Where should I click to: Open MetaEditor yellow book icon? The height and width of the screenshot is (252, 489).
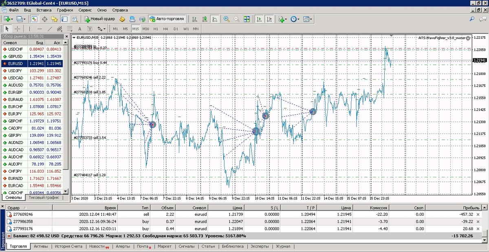point(122,19)
